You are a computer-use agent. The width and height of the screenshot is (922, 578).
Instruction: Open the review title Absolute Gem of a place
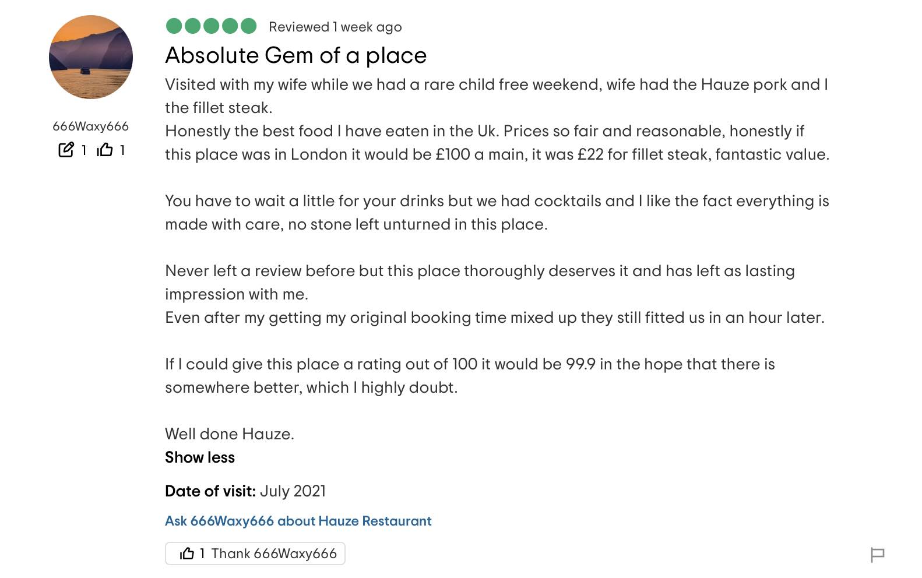295,55
